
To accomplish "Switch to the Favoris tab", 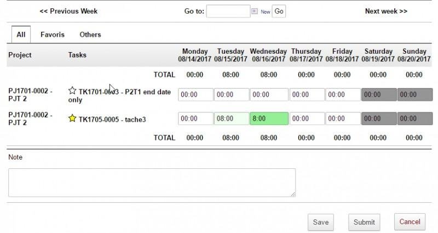I will pos(53,35).
